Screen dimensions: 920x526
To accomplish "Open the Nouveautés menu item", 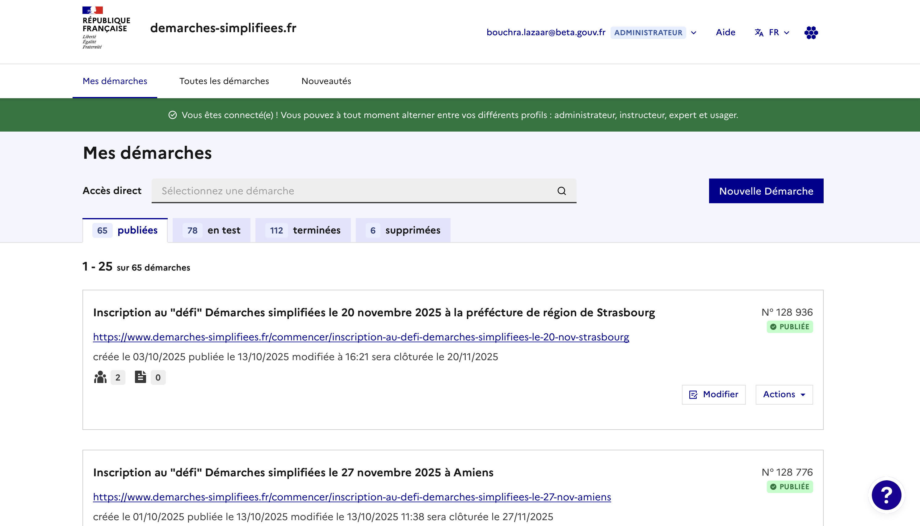I will pyautogui.click(x=326, y=81).
